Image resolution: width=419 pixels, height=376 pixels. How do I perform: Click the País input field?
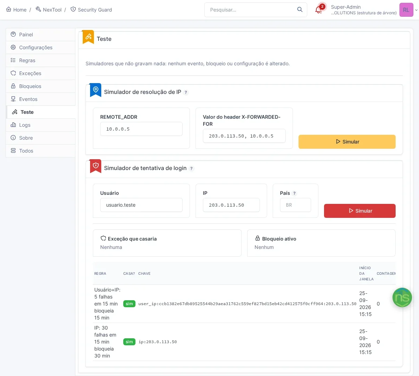pyautogui.click(x=295, y=205)
